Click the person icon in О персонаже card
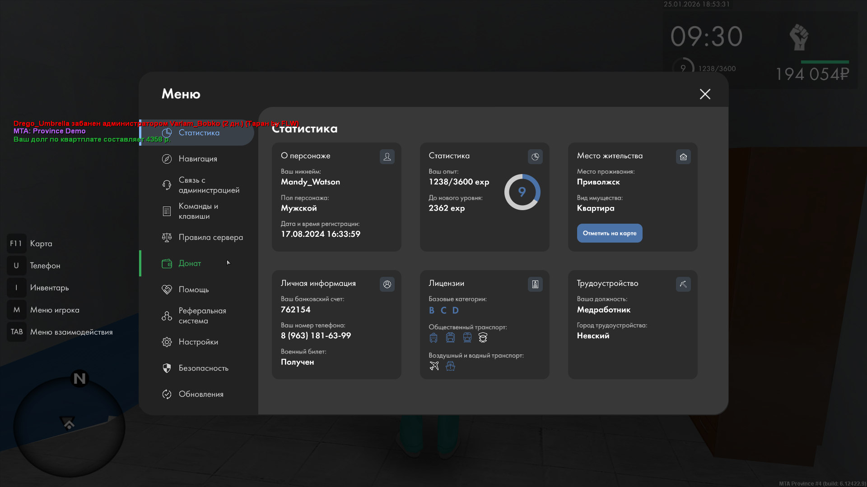This screenshot has width=867, height=487. tap(387, 156)
